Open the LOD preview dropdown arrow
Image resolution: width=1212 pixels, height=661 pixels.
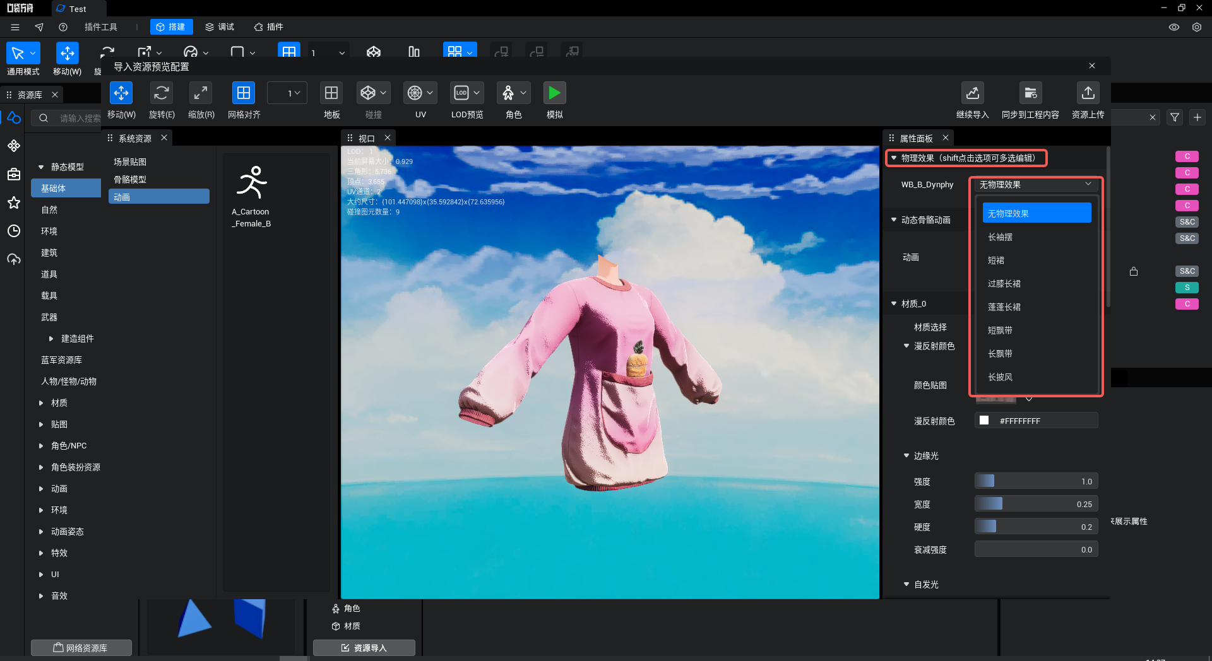[477, 93]
